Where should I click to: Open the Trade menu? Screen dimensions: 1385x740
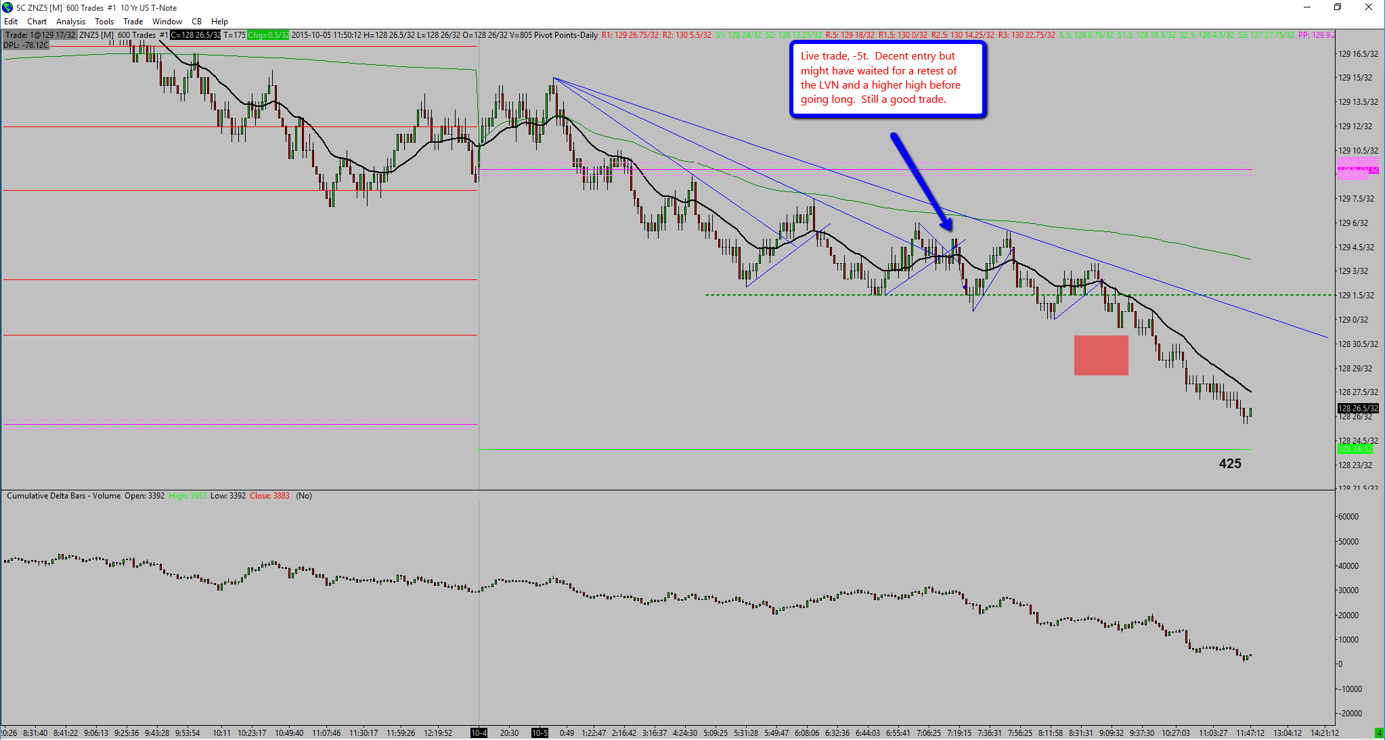click(x=133, y=21)
